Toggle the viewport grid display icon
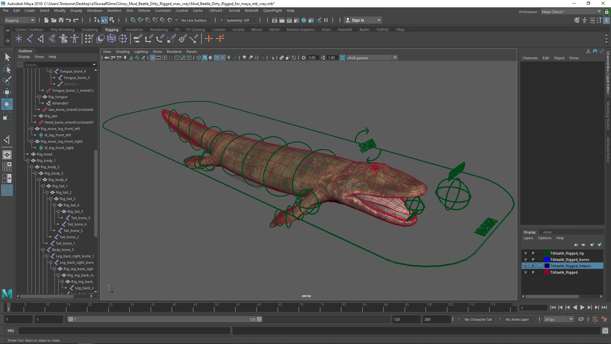The width and height of the screenshot is (611, 344). coord(153,58)
